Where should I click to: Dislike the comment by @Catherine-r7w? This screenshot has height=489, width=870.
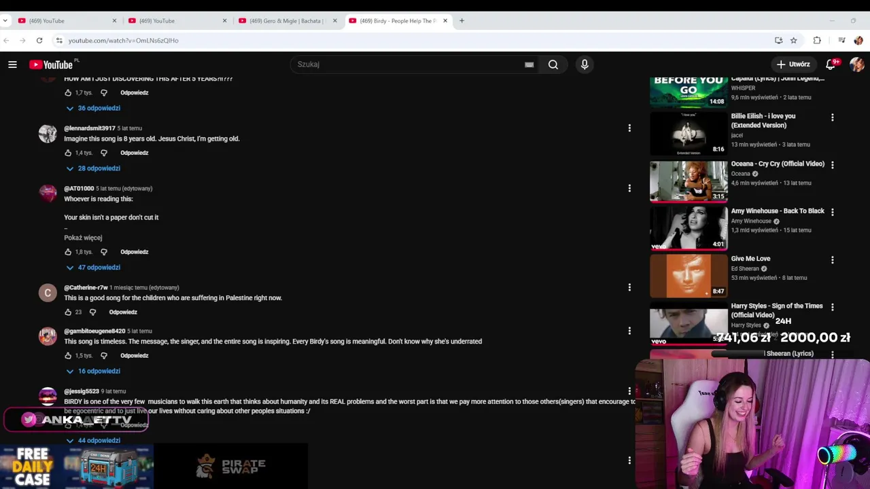click(x=93, y=312)
